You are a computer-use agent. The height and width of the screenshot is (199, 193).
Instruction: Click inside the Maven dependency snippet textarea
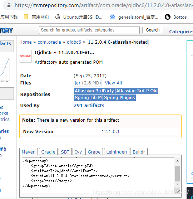pyautogui.click(x=98, y=176)
